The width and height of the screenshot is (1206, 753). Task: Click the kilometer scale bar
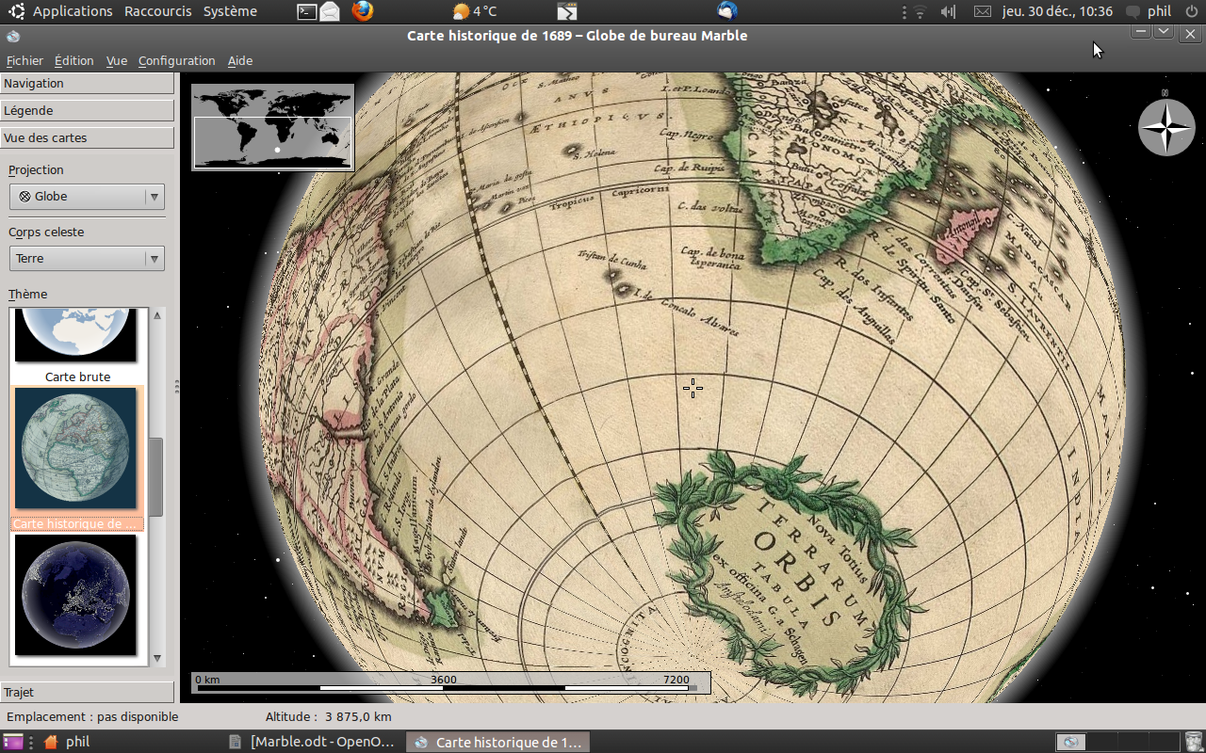click(450, 682)
